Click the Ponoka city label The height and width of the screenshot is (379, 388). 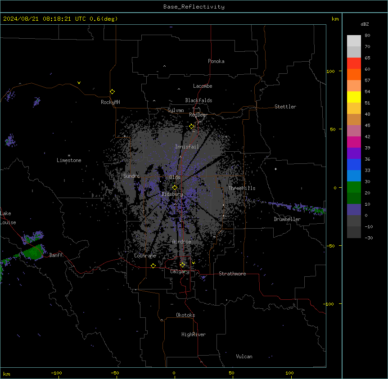coord(216,61)
